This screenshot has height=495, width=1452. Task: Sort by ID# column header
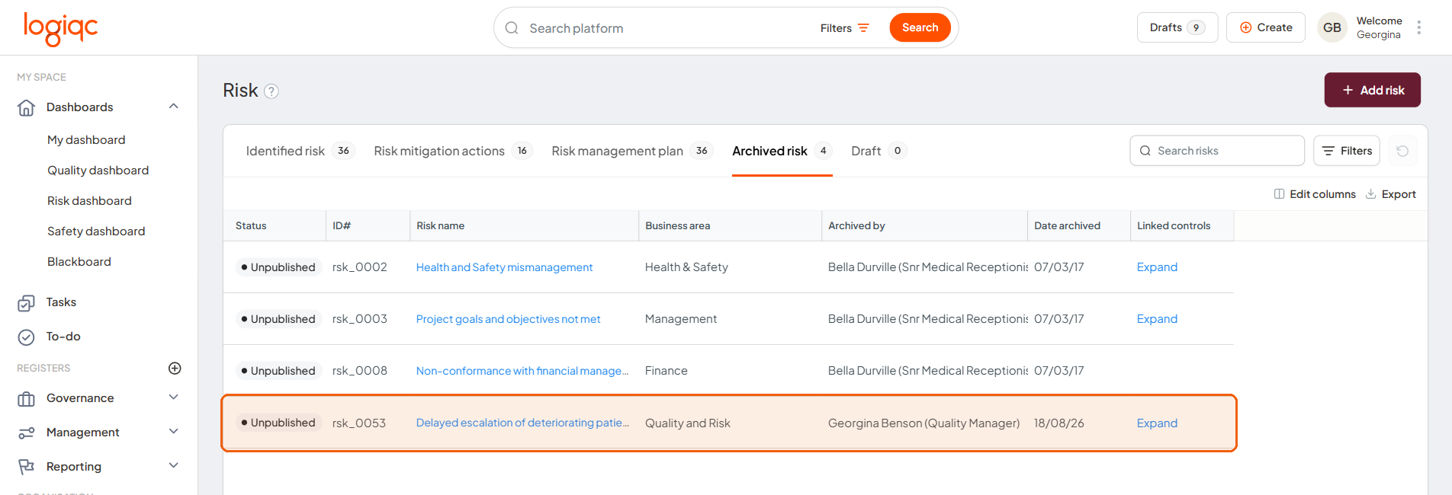tap(368, 226)
